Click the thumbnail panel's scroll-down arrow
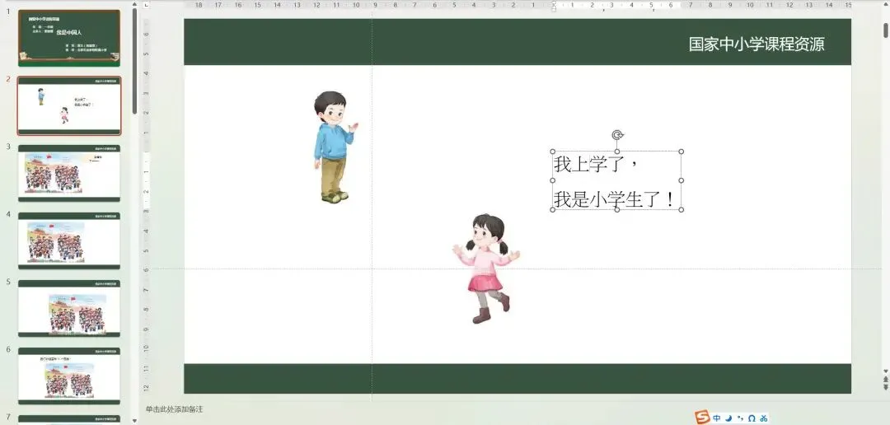The image size is (890, 425). [x=134, y=420]
